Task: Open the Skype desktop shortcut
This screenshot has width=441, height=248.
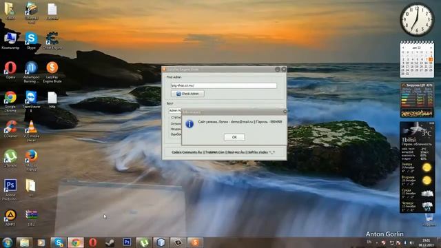Action: point(31,41)
